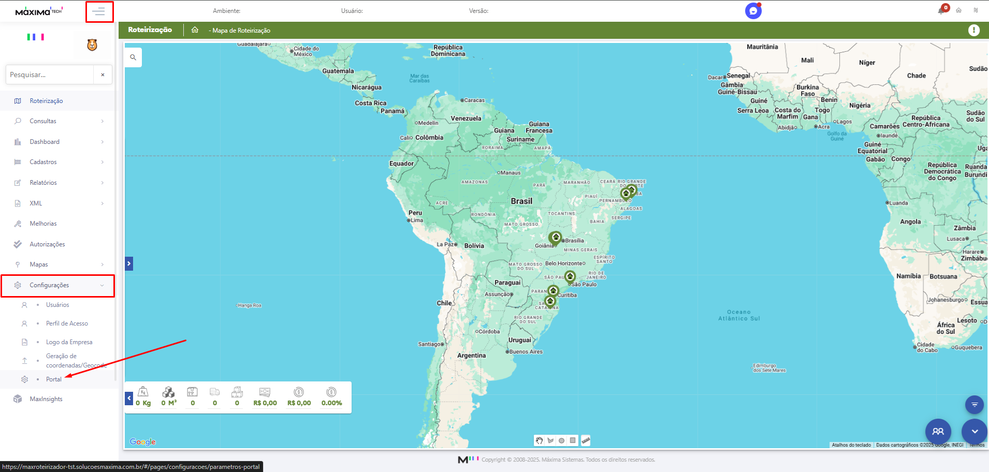Click the blue filter floating button
The width and height of the screenshot is (989, 472).
point(975,405)
